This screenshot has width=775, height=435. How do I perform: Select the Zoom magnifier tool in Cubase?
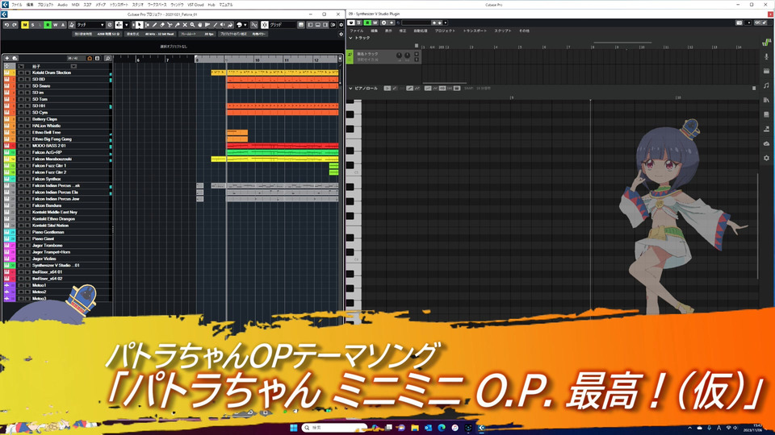pos(192,25)
